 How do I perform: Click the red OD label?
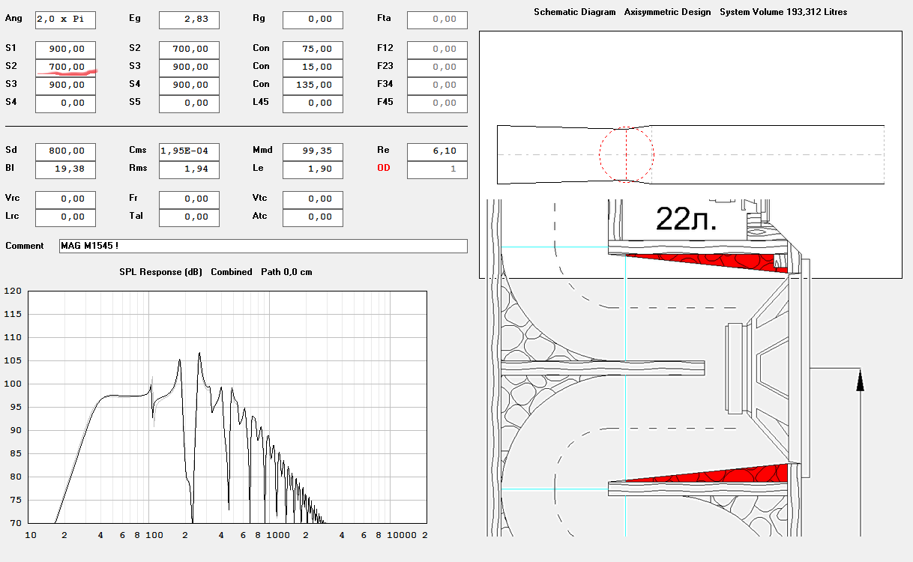384,168
